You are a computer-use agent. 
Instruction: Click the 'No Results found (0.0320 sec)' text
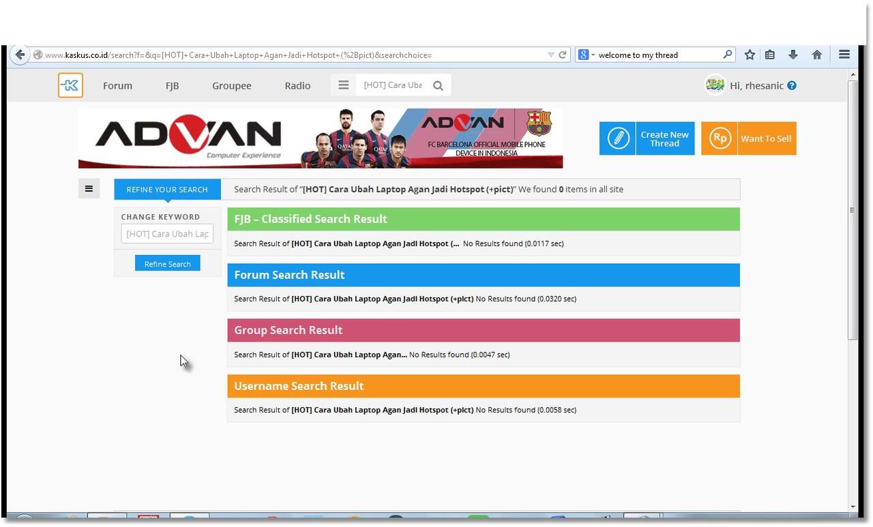[526, 299]
